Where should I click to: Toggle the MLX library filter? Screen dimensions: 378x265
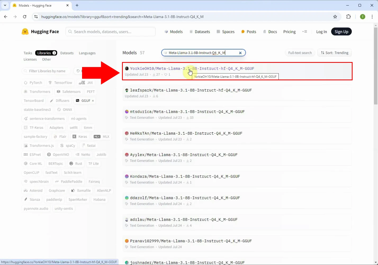tap(101, 137)
